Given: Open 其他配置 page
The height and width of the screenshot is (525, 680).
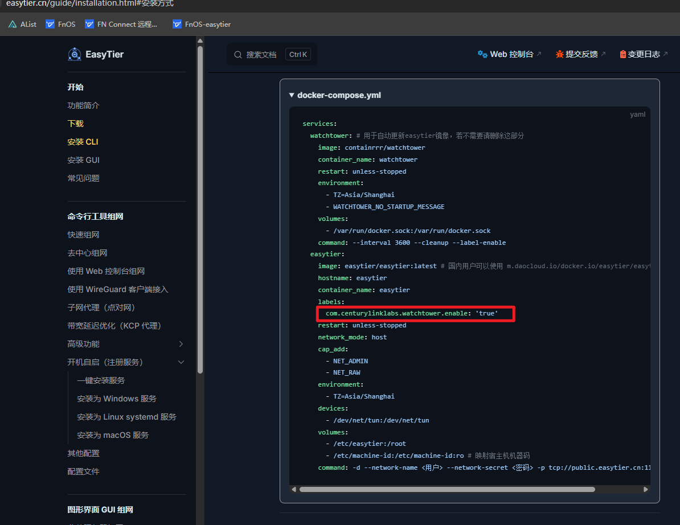Looking at the screenshot, I should coord(83,453).
